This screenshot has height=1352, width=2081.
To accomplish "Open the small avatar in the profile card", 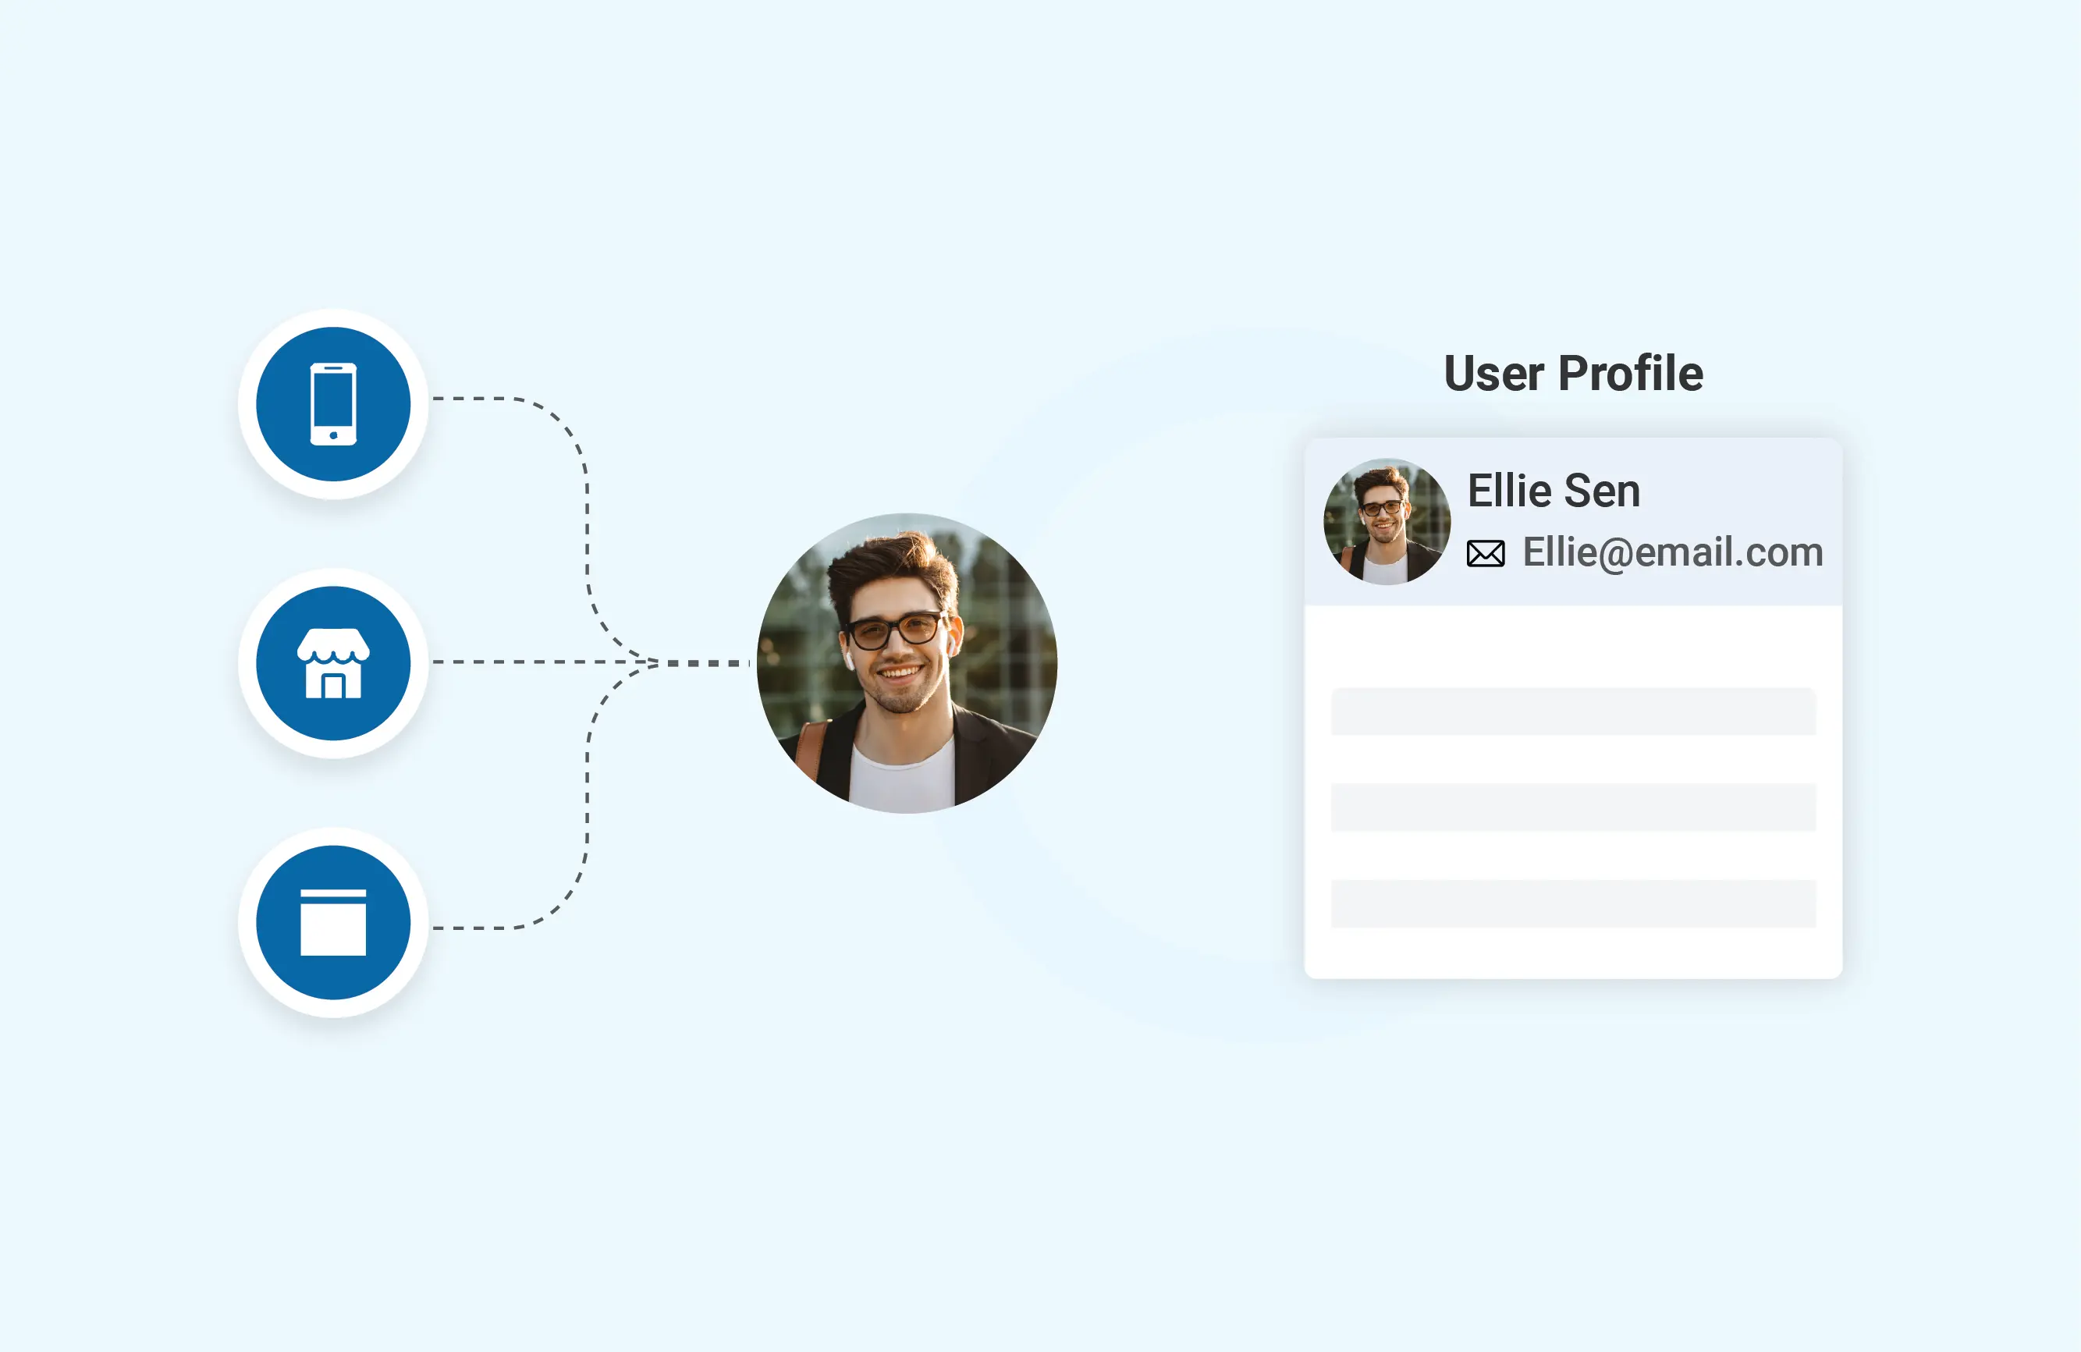I will (x=1387, y=522).
